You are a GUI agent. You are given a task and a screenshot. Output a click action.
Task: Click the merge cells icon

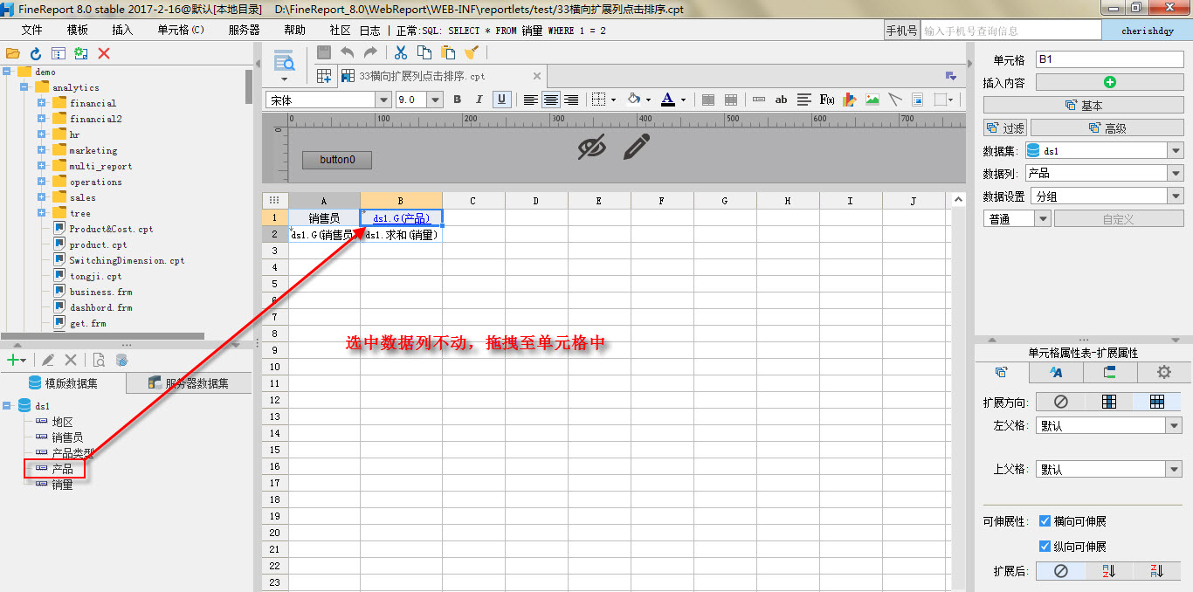click(x=708, y=100)
